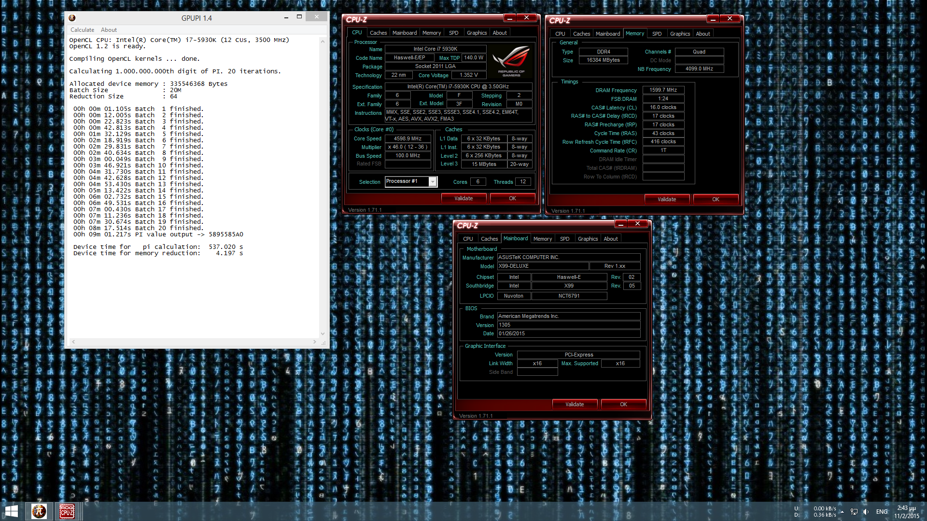Select CPU tab in Memory window
This screenshot has height=521, width=927.
[x=560, y=34]
